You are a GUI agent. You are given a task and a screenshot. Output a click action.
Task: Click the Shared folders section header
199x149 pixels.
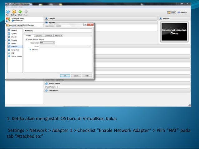pyautogui.click(x=117, y=84)
